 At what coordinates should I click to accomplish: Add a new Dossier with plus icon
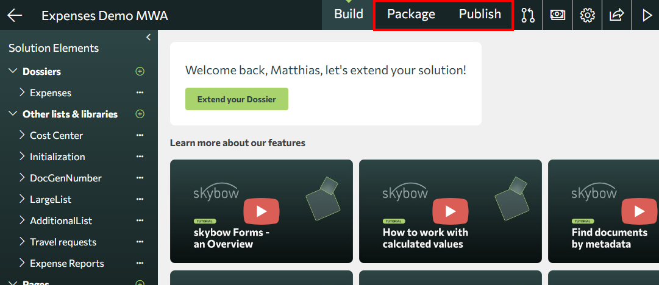tap(140, 72)
